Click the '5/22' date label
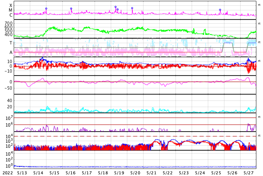263x176 pixels. (168, 173)
